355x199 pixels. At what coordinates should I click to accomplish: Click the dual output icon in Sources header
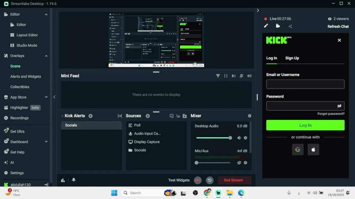[171, 116]
